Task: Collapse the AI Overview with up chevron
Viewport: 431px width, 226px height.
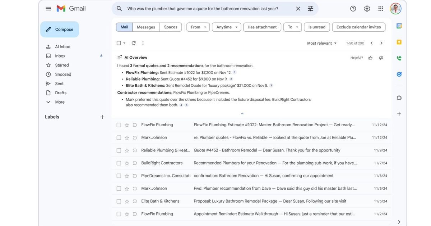Action: (242, 113)
